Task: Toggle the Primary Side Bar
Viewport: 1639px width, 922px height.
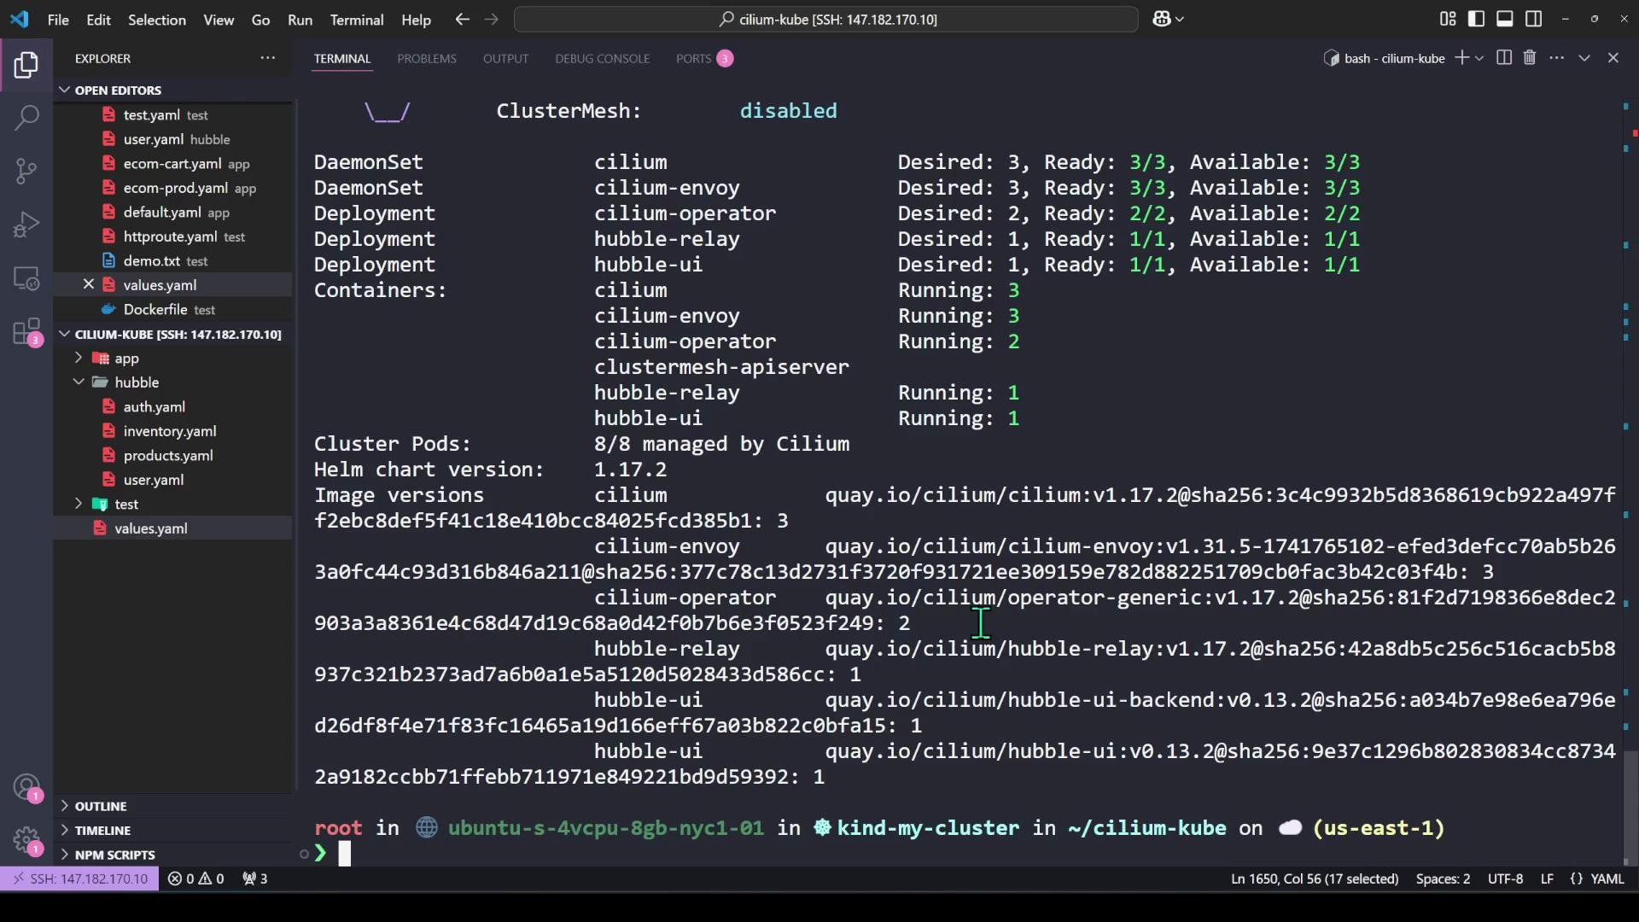Action: point(1476,19)
